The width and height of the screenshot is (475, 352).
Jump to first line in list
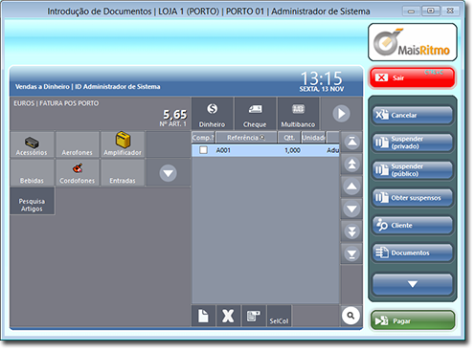(x=351, y=142)
